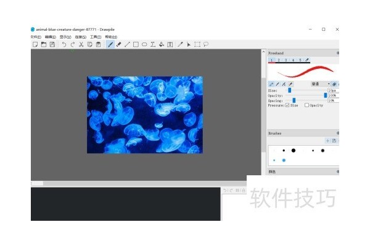Click the save brush preset icon
Viewport: 370px width, 246px height.
pyautogui.click(x=334, y=141)
